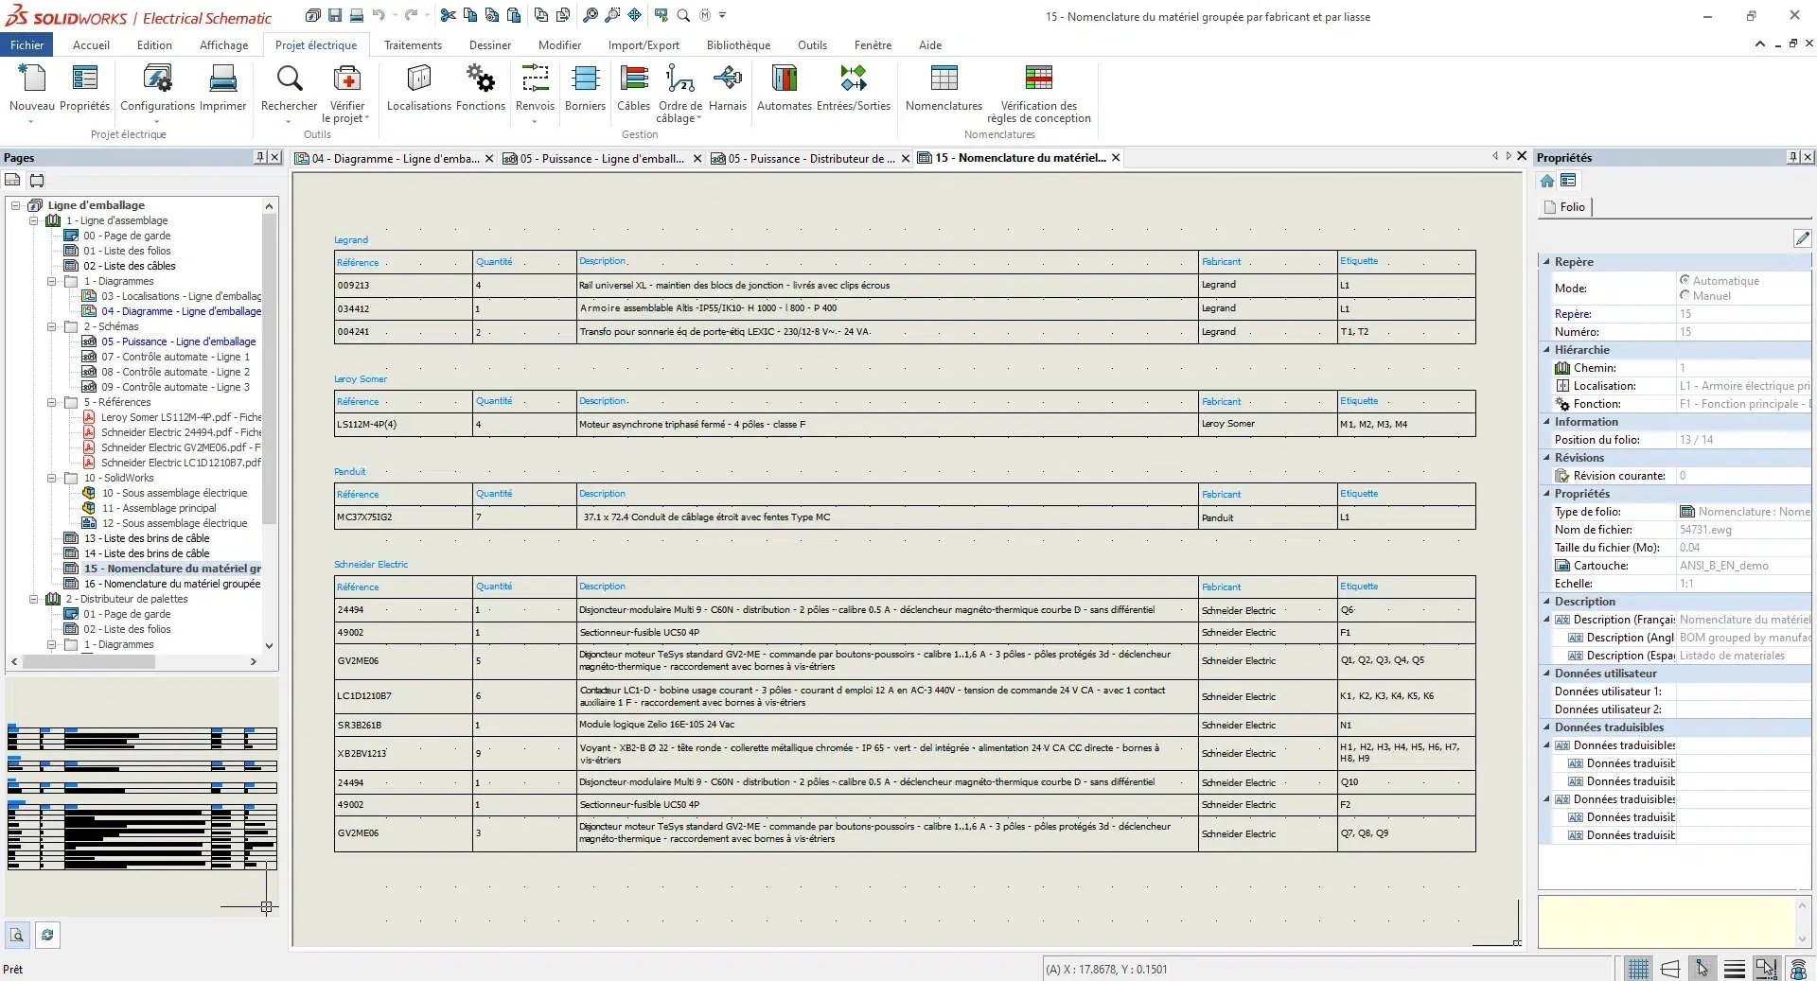Screen dimensions: 1817x981
Task: Toggle the collaborative users icon in the status bar
Action: pos(1798,969)
